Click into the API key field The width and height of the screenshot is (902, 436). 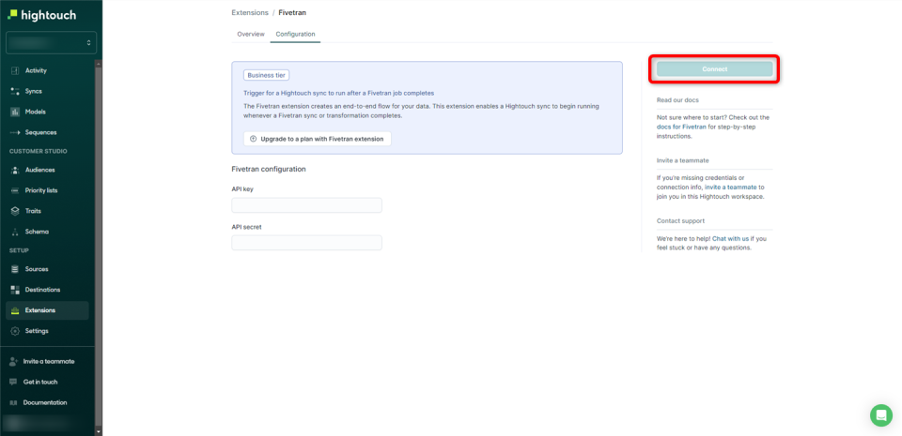click(306, 205)
